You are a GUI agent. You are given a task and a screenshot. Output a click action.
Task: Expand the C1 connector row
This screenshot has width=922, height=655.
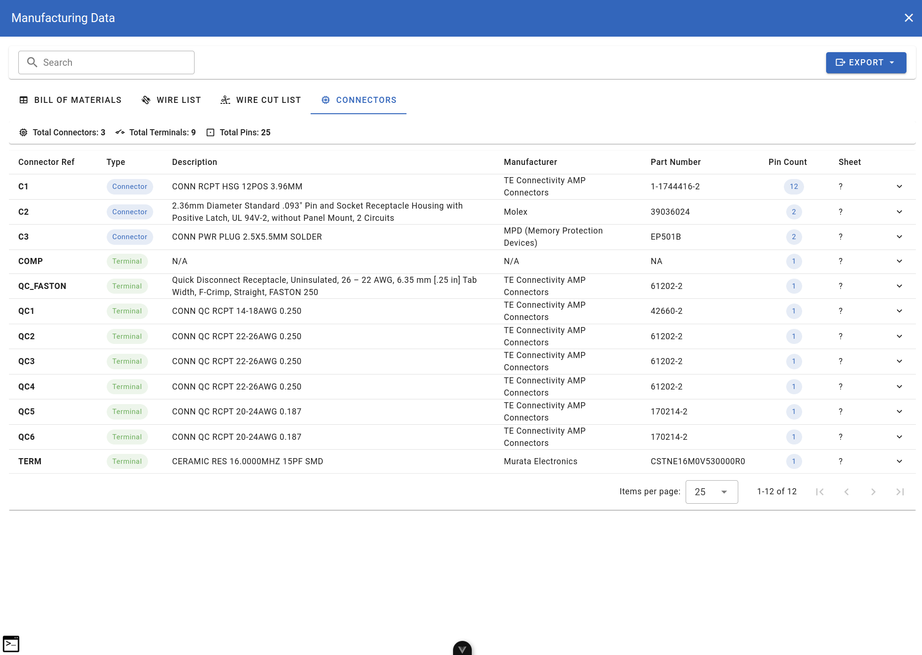click(x=899, y=187)
